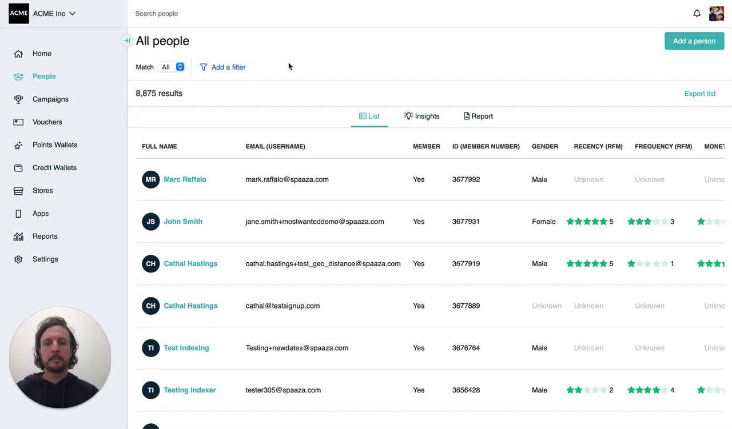Click the notification bell icon
The width and height of the screenshot is (732, 429).
[x=697, y=13]
